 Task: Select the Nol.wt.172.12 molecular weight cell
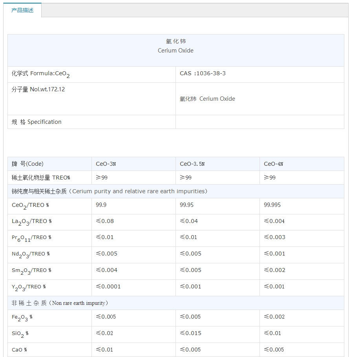(x=38, y=89)
